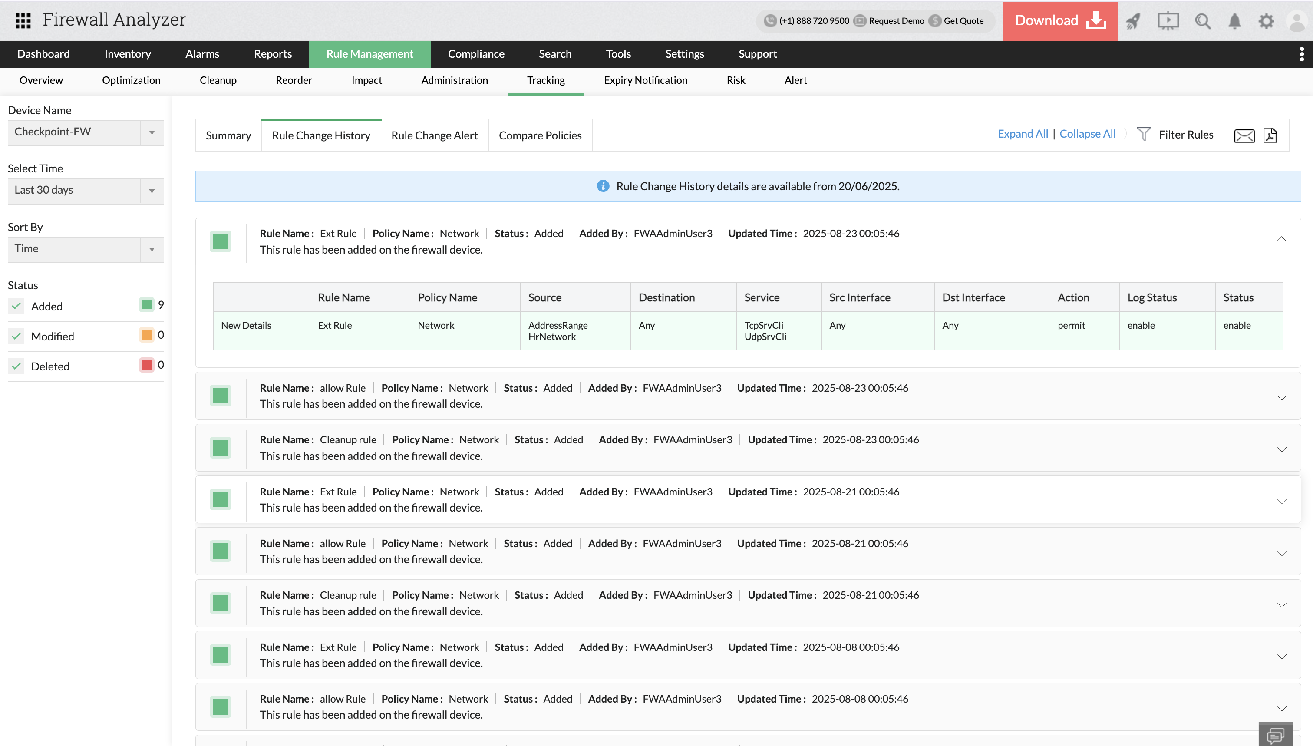Toggle the Deleted status checkbox
This screenshot has height=746, width=1313.
coord(16,366)
